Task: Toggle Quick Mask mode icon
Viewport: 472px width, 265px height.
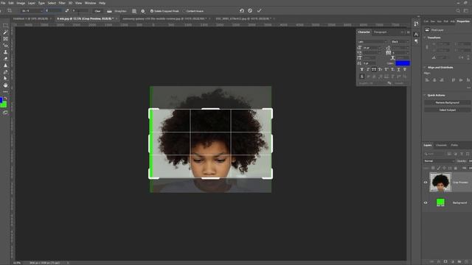Action: 5,113
